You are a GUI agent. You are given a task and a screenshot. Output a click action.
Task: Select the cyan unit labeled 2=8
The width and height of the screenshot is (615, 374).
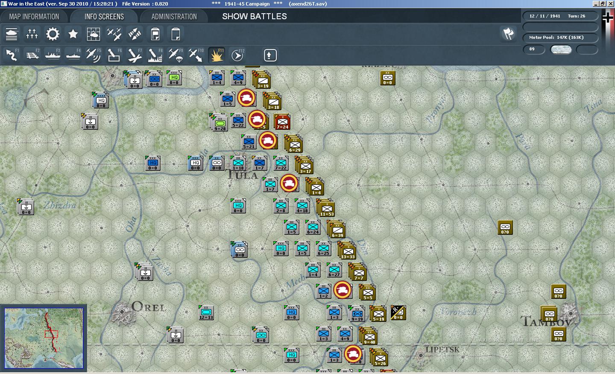click(281, 206)
